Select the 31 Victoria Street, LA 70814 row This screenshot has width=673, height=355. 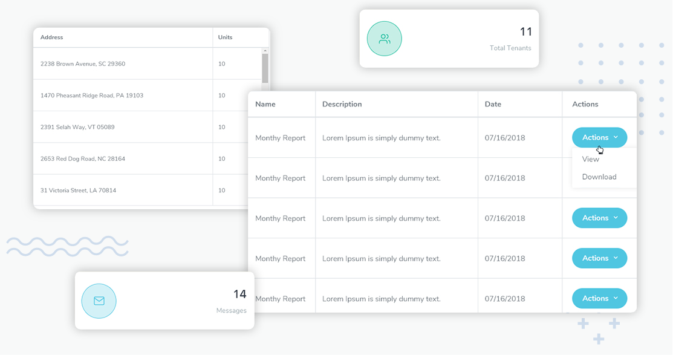(141, 190)
